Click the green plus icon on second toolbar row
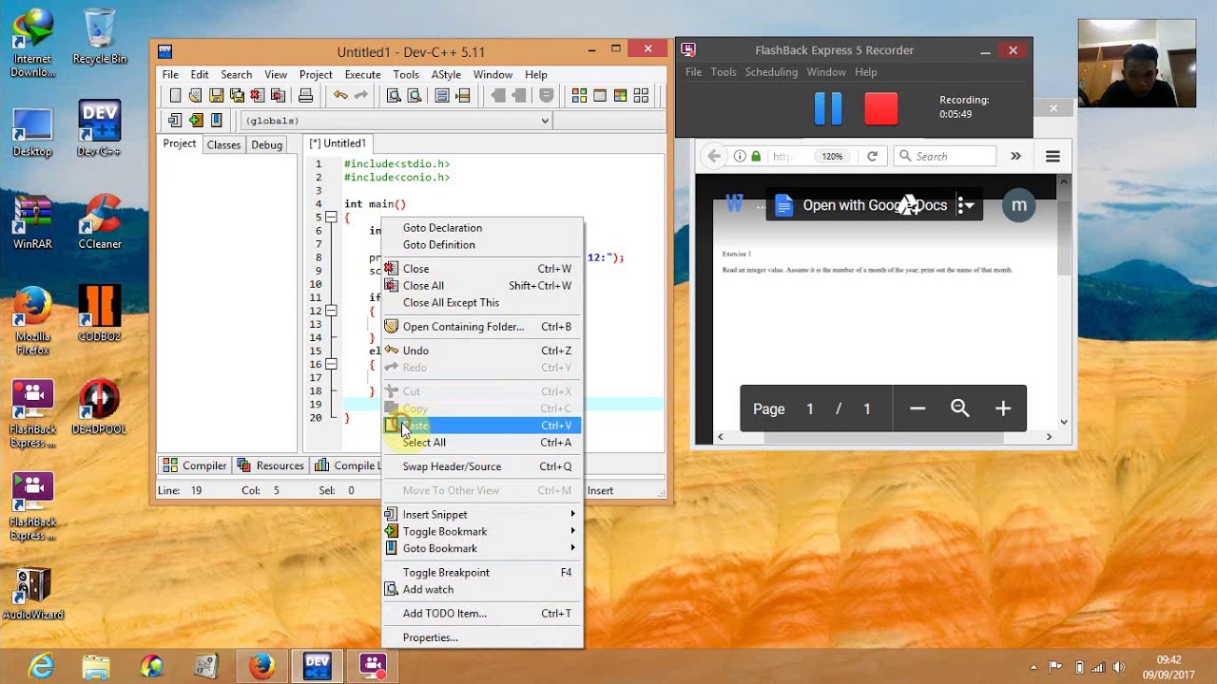The image size is (1217, 684). (196, 120)
